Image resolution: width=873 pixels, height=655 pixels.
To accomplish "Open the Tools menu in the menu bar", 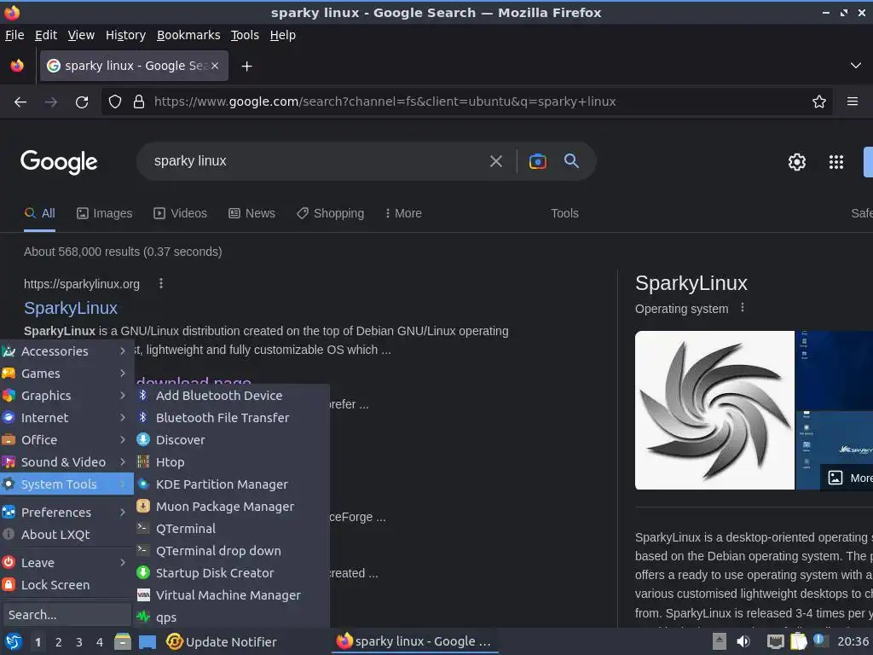I will click(245, 35).
